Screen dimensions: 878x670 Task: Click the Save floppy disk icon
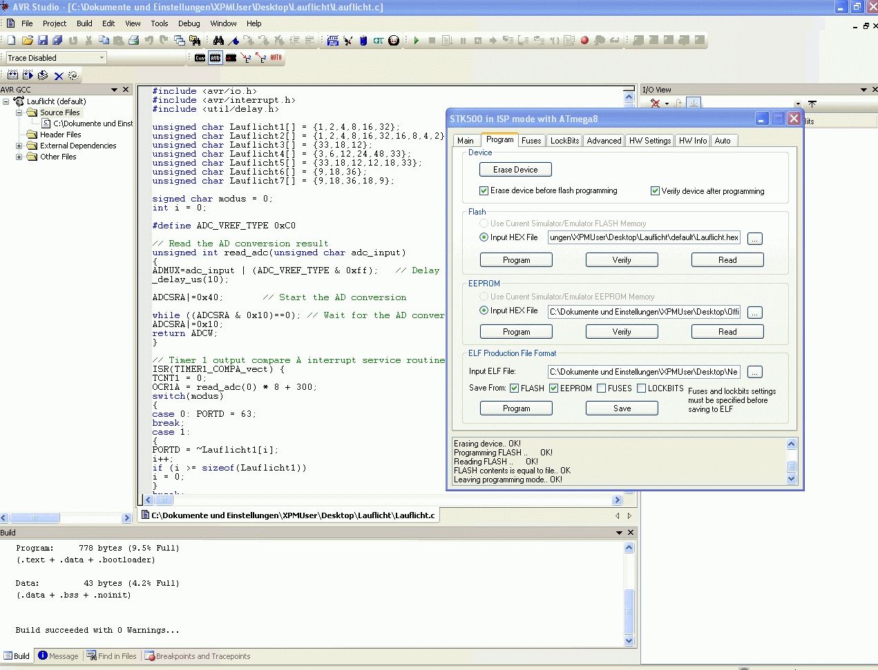(42, 41)
